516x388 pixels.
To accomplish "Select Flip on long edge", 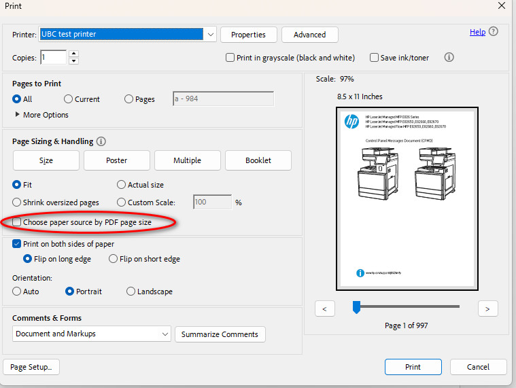I will [x=27, y=259].
